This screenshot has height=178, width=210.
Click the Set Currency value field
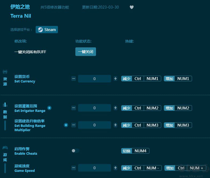click(x=94, y=79)
